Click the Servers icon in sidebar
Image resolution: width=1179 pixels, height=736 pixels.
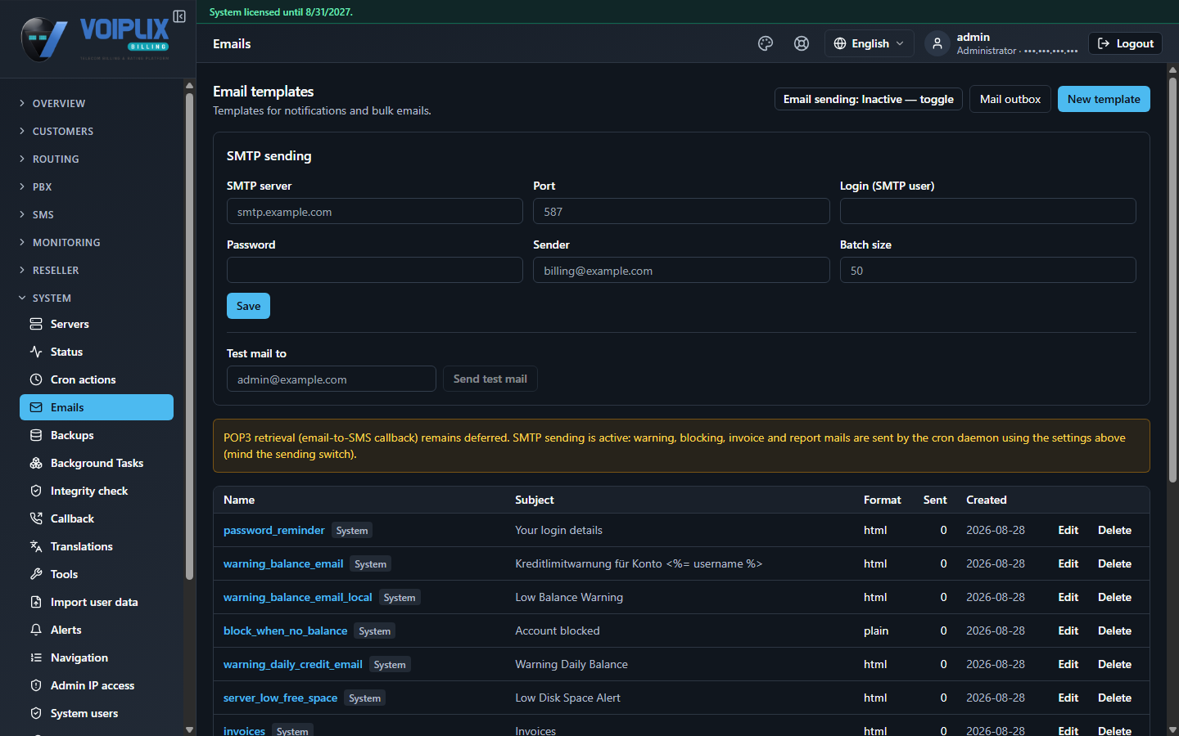click(x=36, y=324)
